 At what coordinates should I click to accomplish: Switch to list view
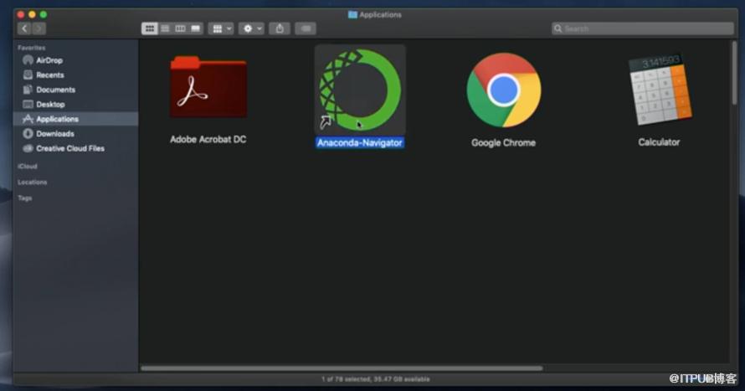[x=165, y=28]
